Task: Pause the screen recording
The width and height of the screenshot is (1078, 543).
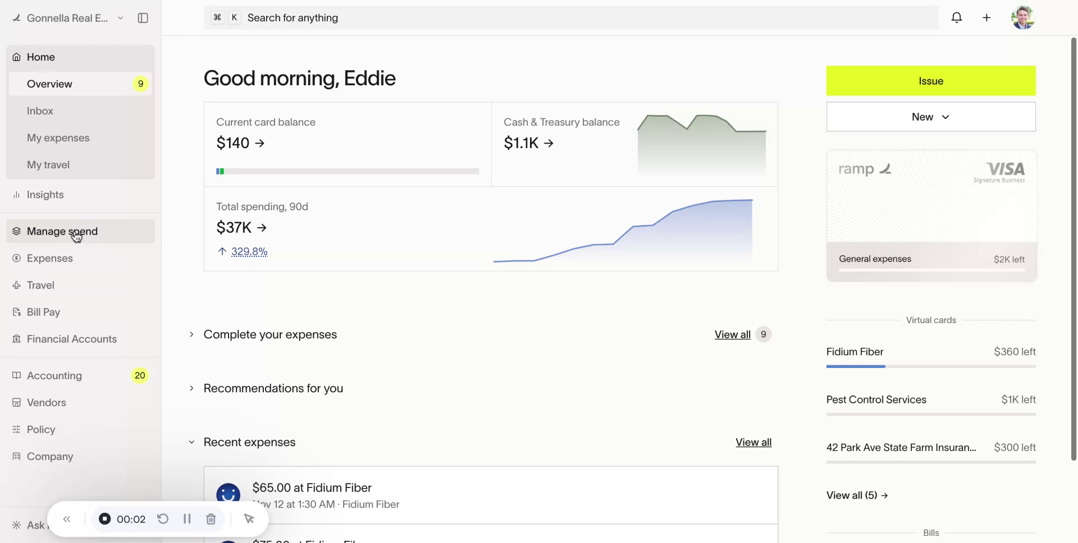Action: point(187,519)
